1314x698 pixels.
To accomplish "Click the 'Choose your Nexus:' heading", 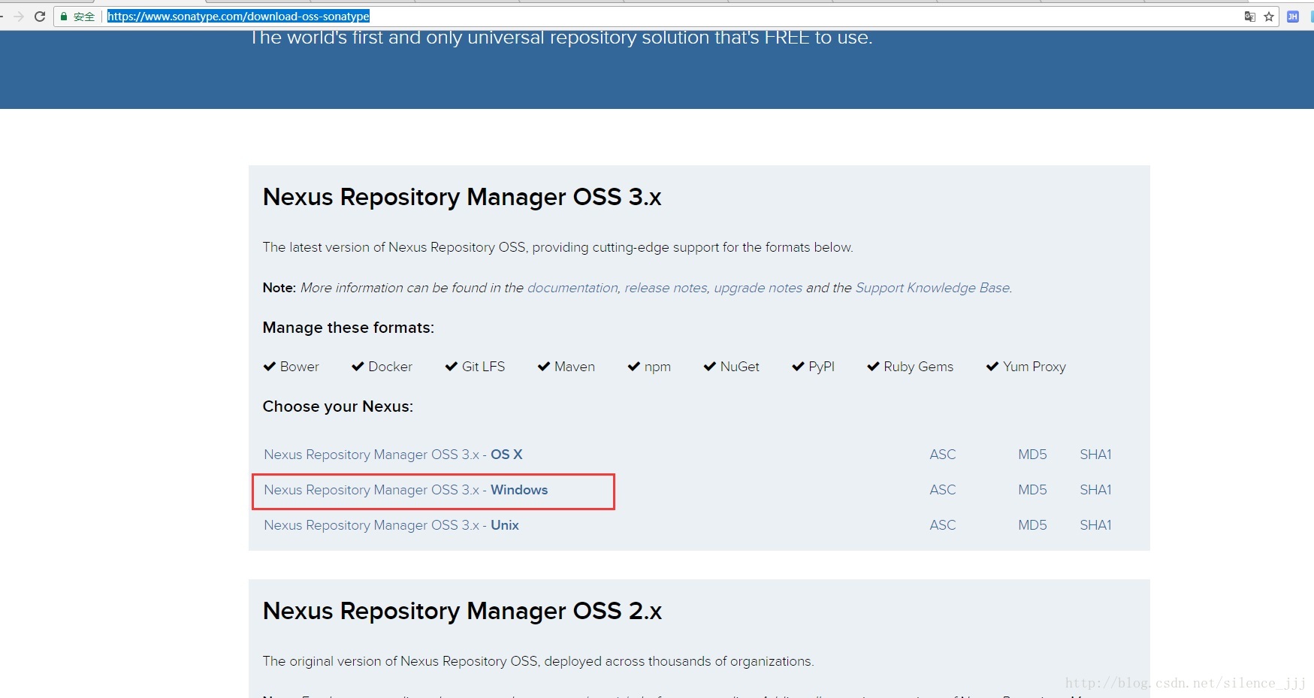I will [338, 406].
